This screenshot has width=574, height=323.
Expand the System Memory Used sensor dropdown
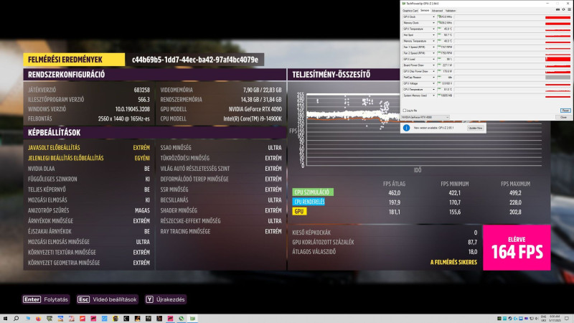click(433, 95)
